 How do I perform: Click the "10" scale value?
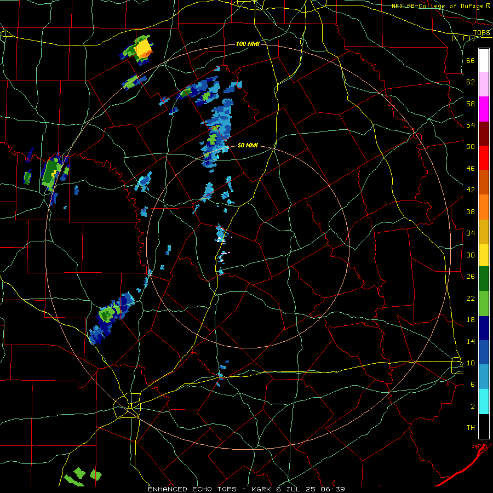[x=471, y=363]
